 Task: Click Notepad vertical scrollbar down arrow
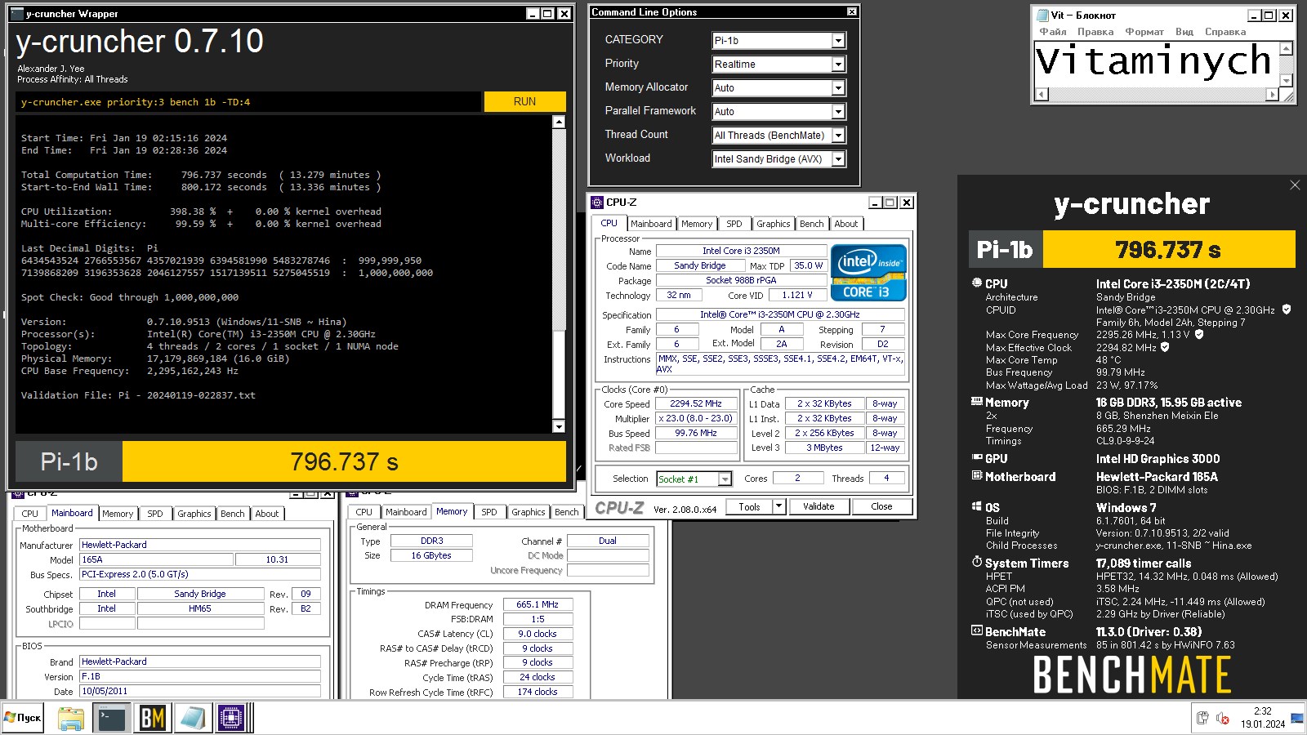point(1287,80)
